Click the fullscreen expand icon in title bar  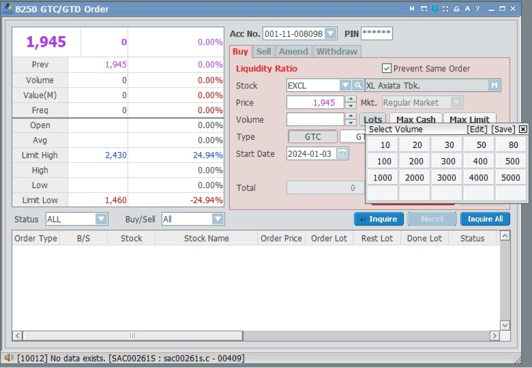pyautogui.click(x=445, y=9)
